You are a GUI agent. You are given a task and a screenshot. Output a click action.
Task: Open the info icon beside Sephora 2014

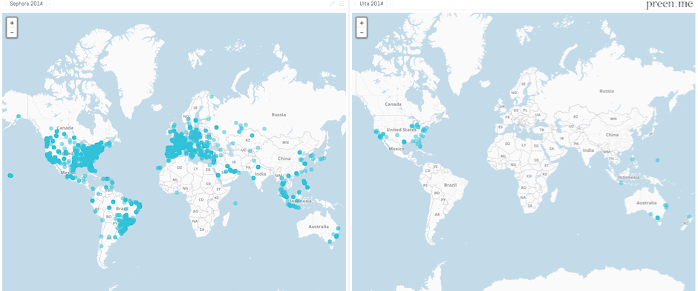tap(50, 4)
